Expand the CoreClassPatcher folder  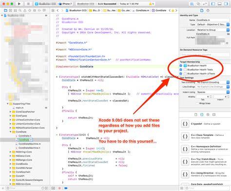pos(10,112)
